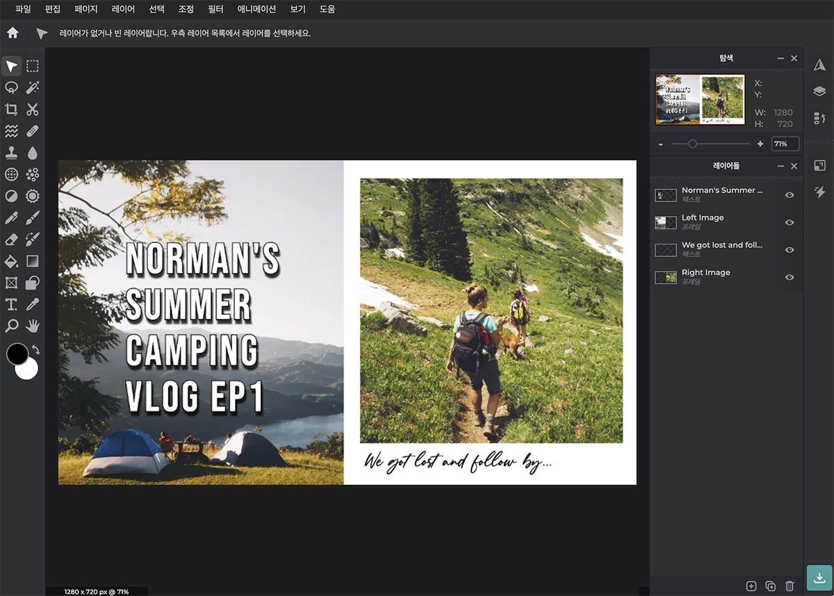
Task: Select the Hand pan tool
Action: 33,325
